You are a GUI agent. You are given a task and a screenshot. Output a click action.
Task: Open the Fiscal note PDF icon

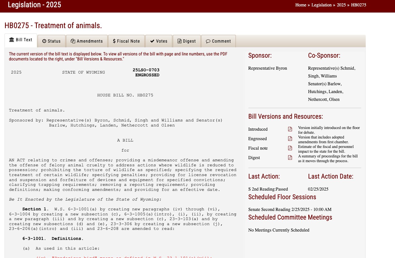click(x=290, y=148)
